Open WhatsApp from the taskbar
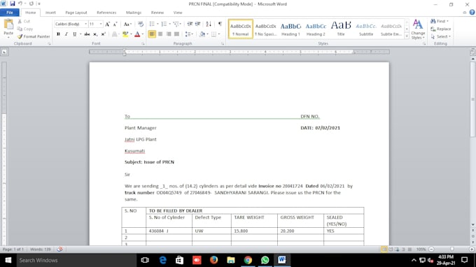 [x=265, y=260]
